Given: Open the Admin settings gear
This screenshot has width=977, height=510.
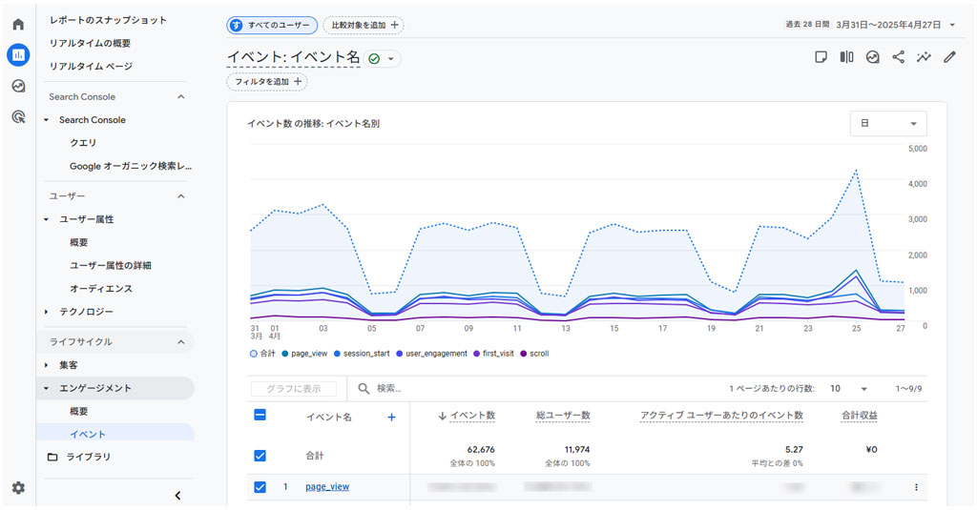Looking at the screenshot, I should (19, 487).
